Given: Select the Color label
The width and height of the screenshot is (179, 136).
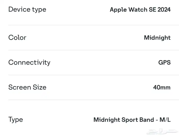Looking at the screenshot, I should [17, 37].
